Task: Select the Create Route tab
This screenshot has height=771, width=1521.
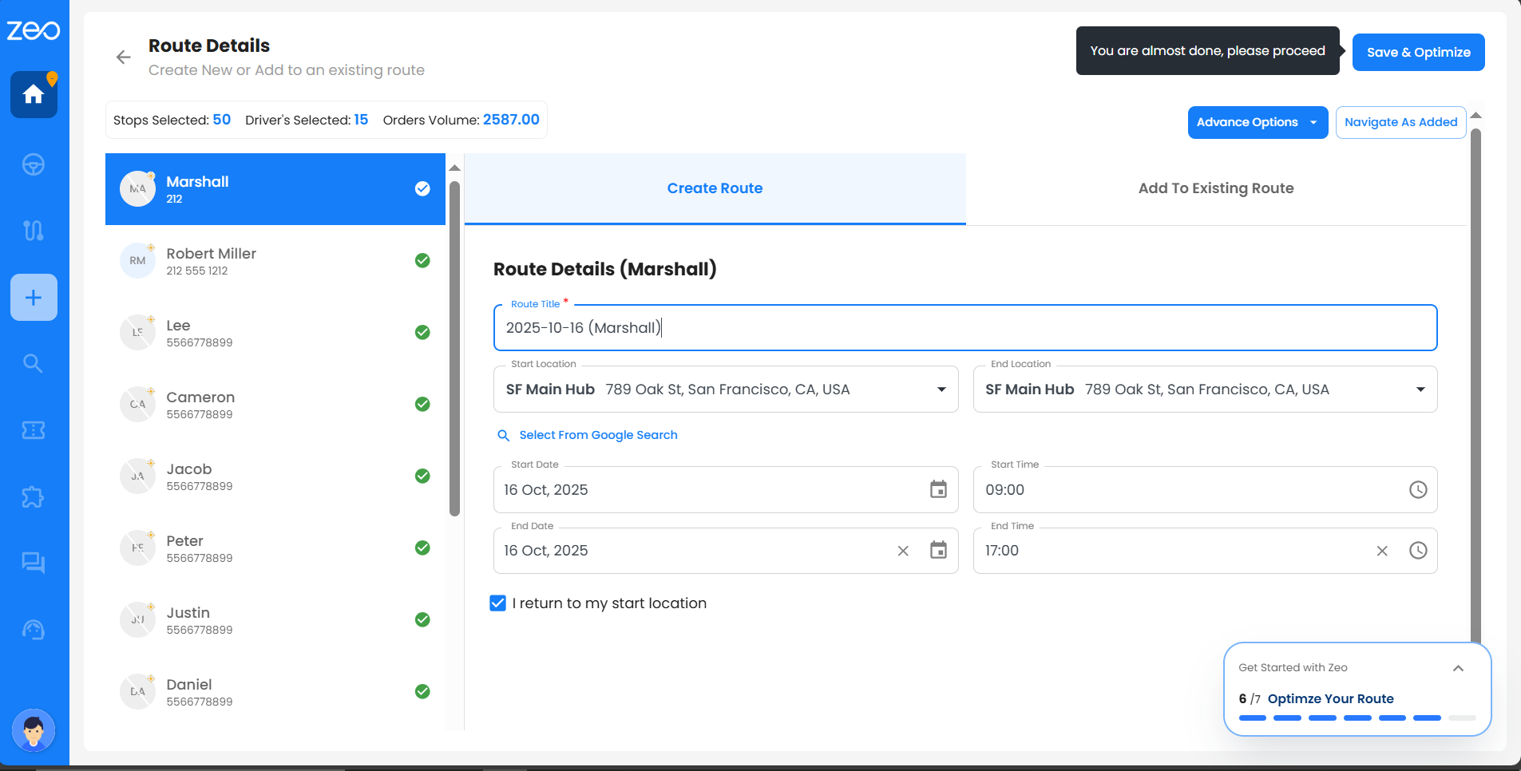Action: [715, 188]
